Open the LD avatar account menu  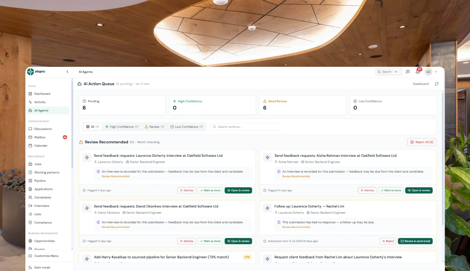tap(428, 72)
